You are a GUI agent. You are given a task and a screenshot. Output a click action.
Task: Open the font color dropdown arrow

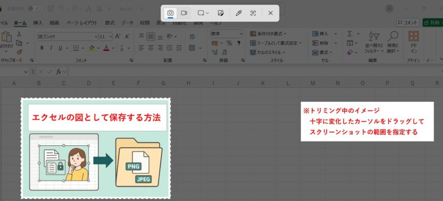coord(113,48)
